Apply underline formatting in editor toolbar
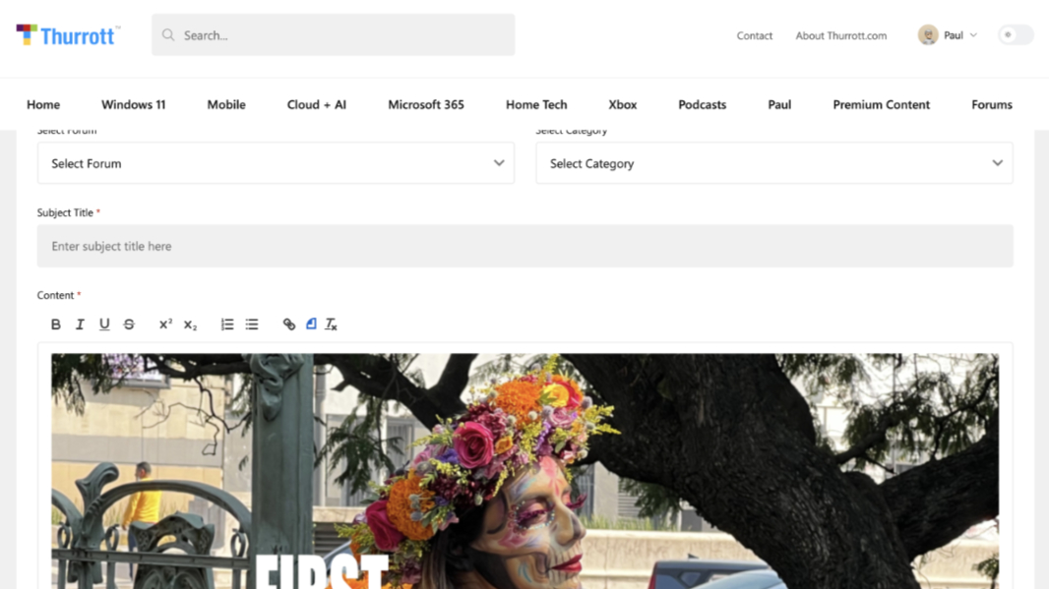The width and height of the screenshot is (1049, 589). [104, 324]
